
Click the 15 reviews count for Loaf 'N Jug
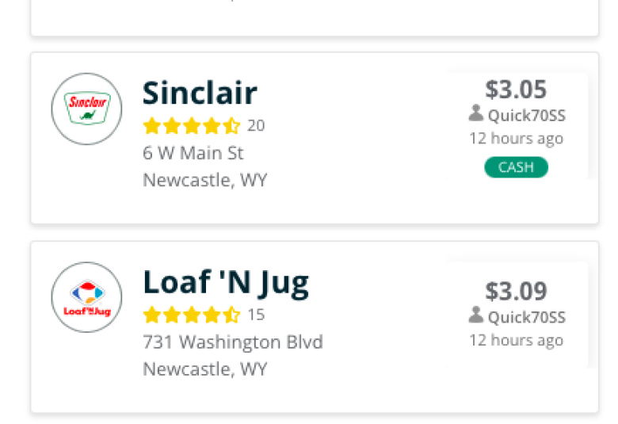tap(256, 315)
